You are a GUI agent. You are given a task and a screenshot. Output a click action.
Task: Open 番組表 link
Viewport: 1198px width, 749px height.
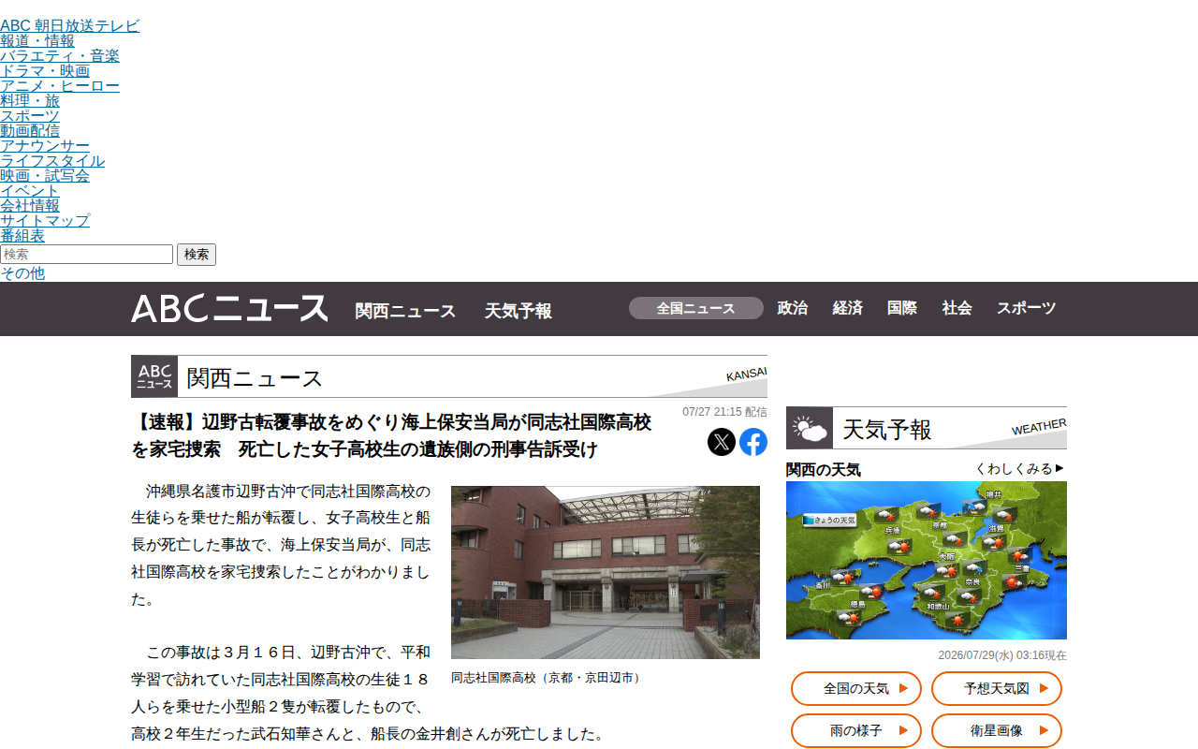click(x=22, y=235)
